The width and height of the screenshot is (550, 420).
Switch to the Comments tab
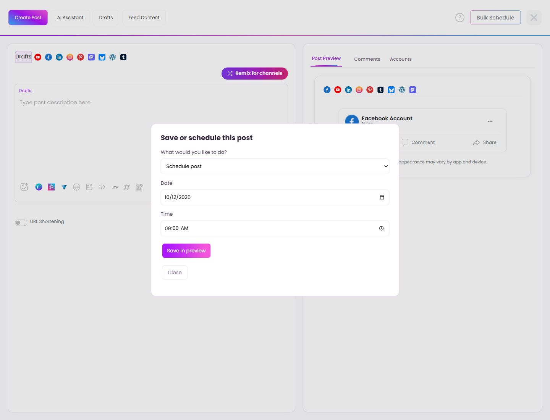point(367,59)
